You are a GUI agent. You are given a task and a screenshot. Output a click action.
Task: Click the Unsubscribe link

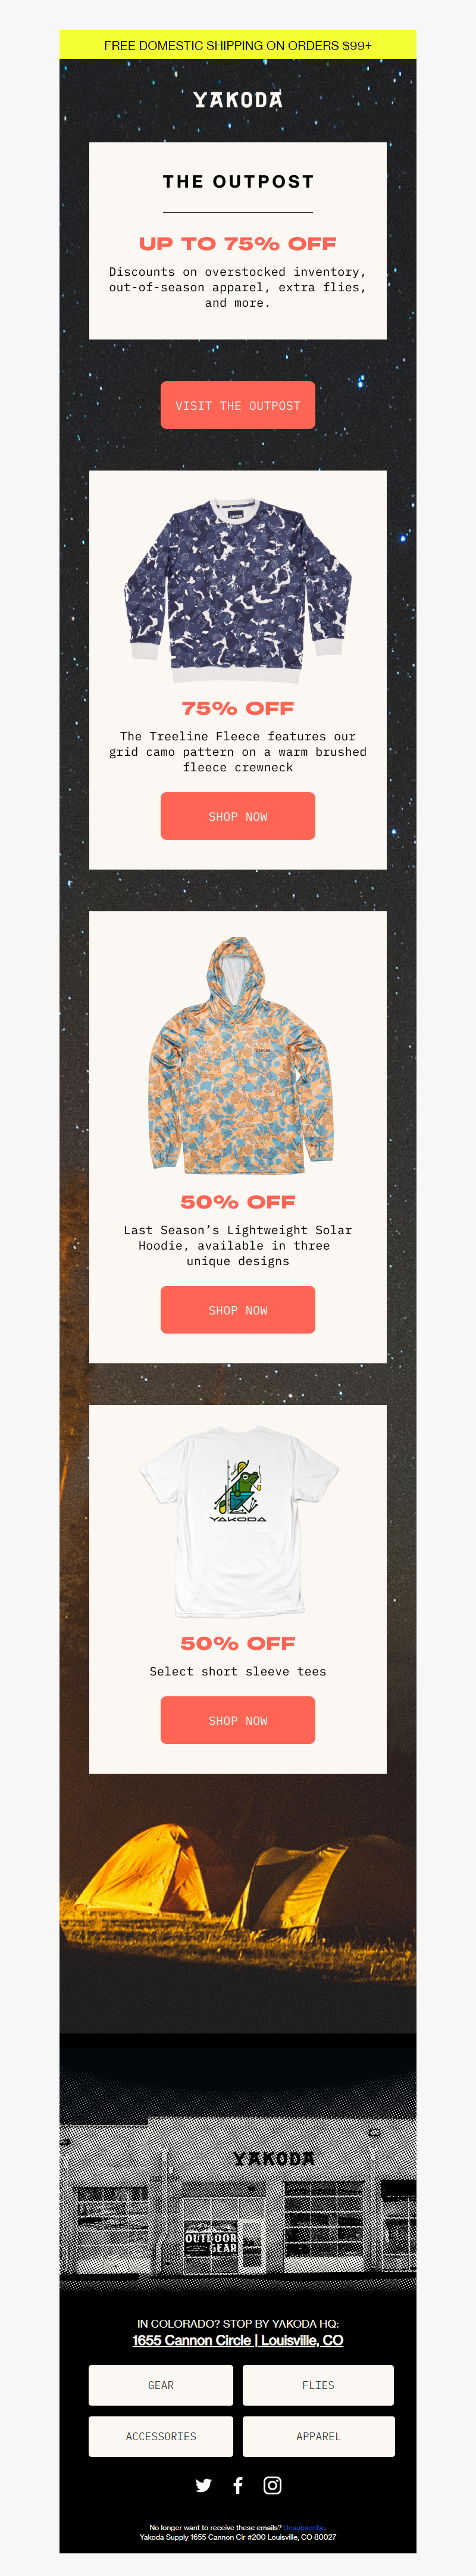pos(304,2527)
